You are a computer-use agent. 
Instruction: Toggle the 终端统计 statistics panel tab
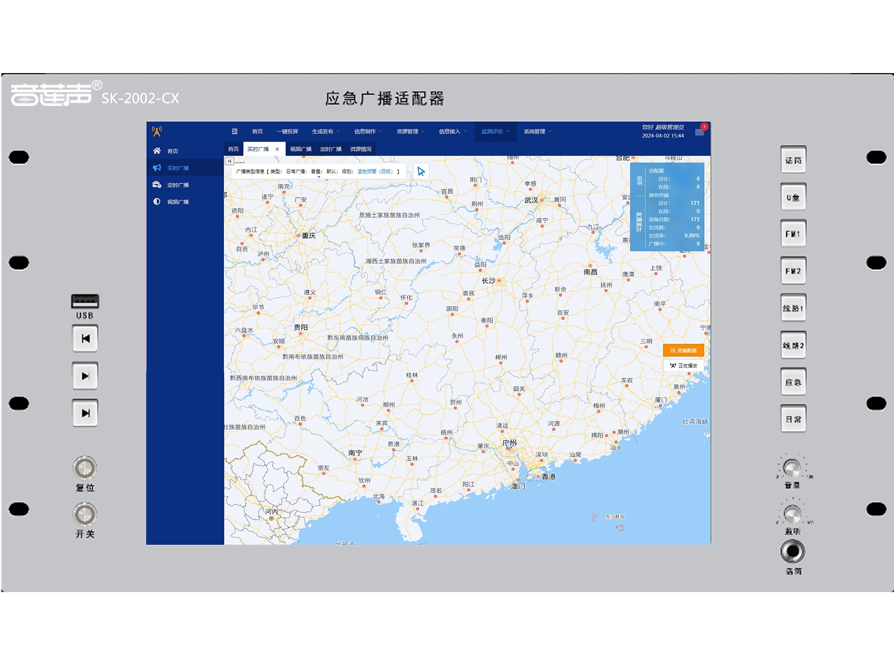(x=639, y=222)
